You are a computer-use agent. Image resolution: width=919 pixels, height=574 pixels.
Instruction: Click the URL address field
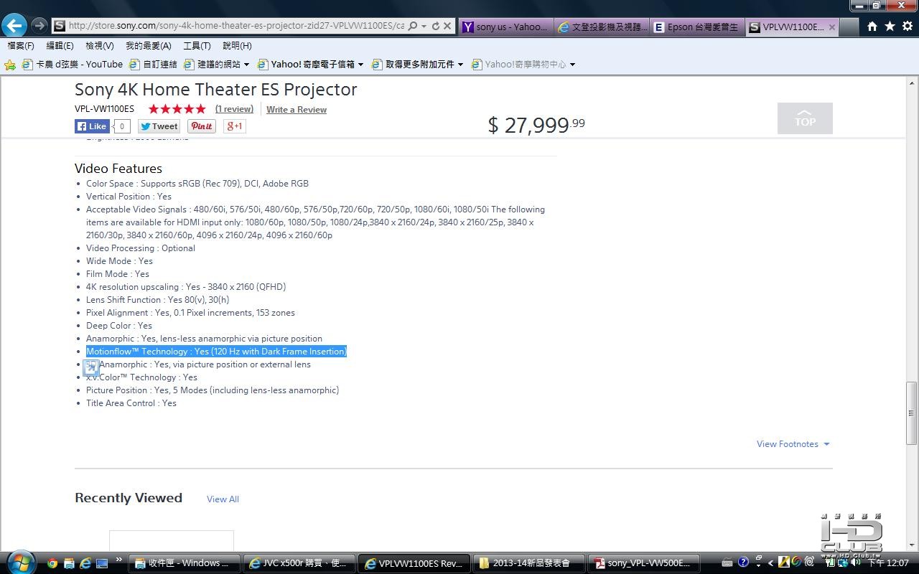pos(236,26)
